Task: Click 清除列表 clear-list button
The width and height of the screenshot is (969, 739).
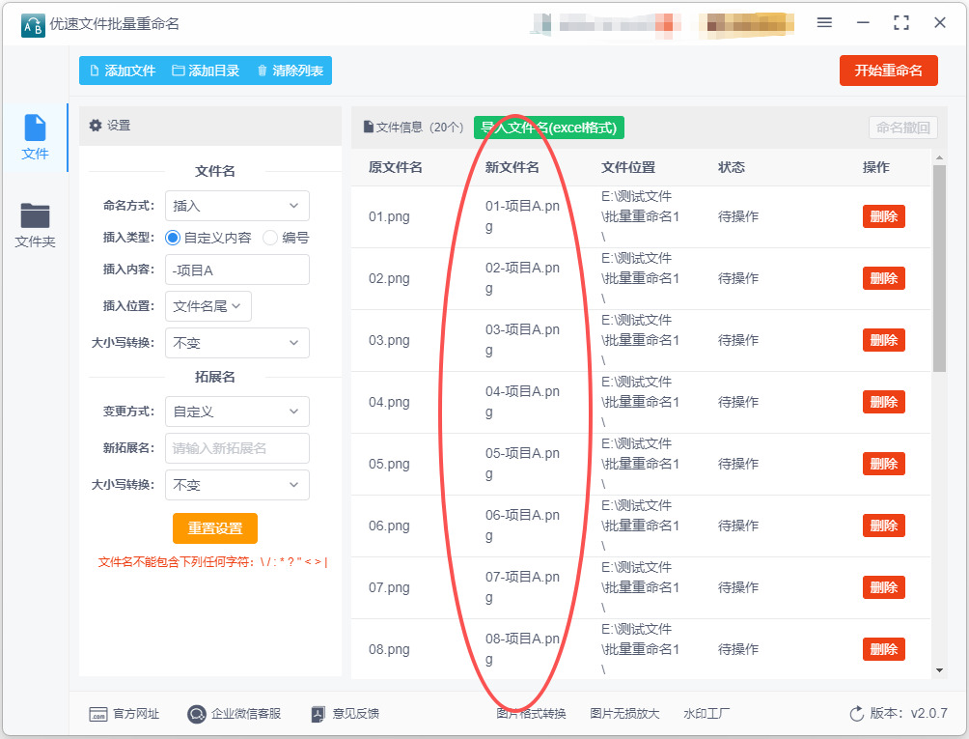Action: pyautogui.click(x=290, y=71)
